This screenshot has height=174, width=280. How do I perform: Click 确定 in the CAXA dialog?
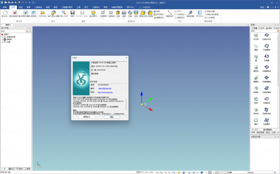[x=112, y=117]
